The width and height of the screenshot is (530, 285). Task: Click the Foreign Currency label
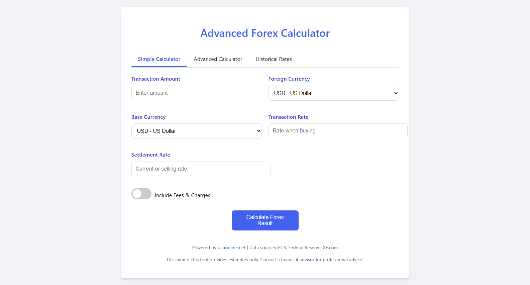289,79
